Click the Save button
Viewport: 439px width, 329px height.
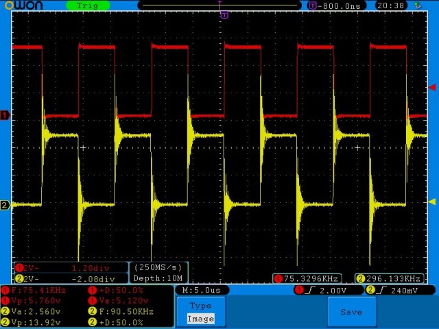(352, 312)
